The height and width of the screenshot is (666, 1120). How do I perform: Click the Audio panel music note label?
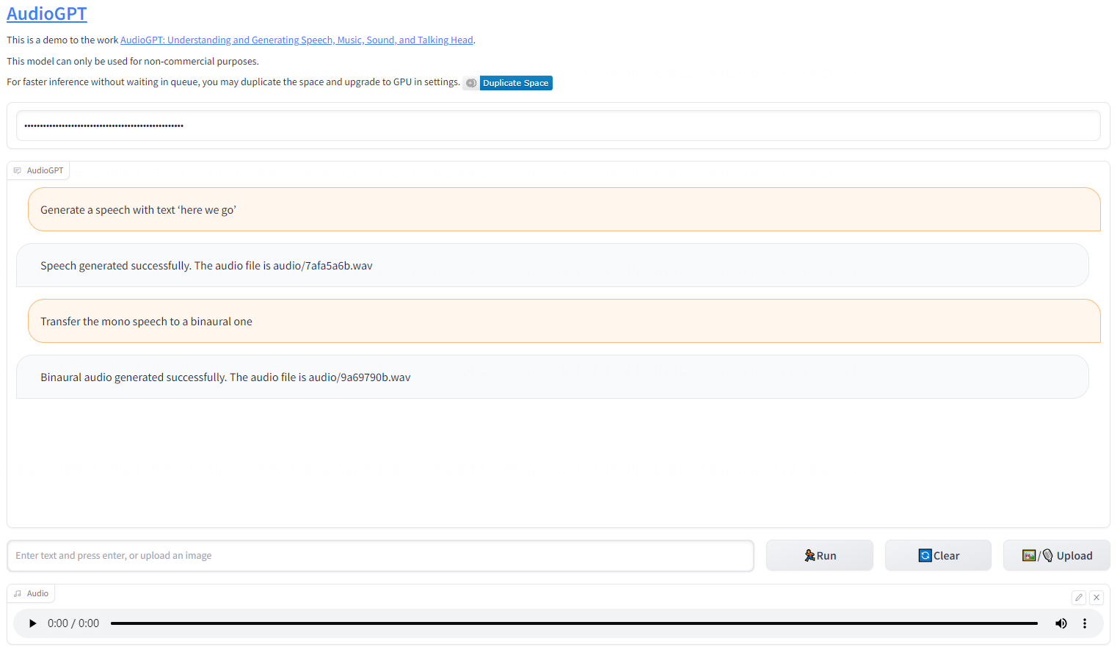(x=18, y=593)
